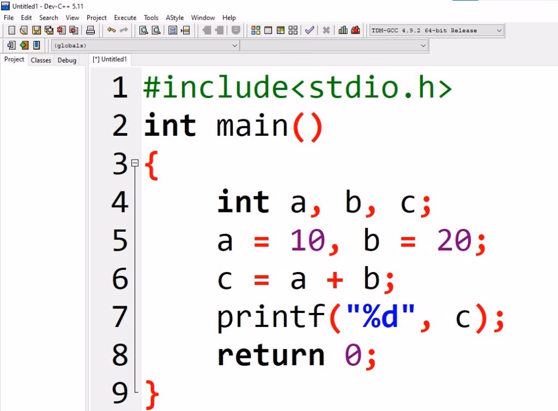Click the Close All files icon
This screenshot has height=411, width=558.
click(74, 30)
